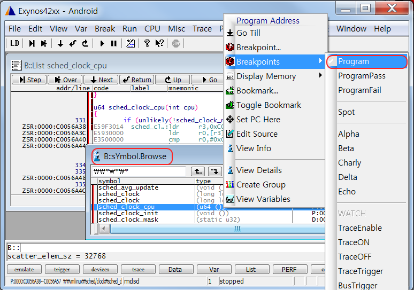Click the PERF button at bottom

tap(290, 269)
